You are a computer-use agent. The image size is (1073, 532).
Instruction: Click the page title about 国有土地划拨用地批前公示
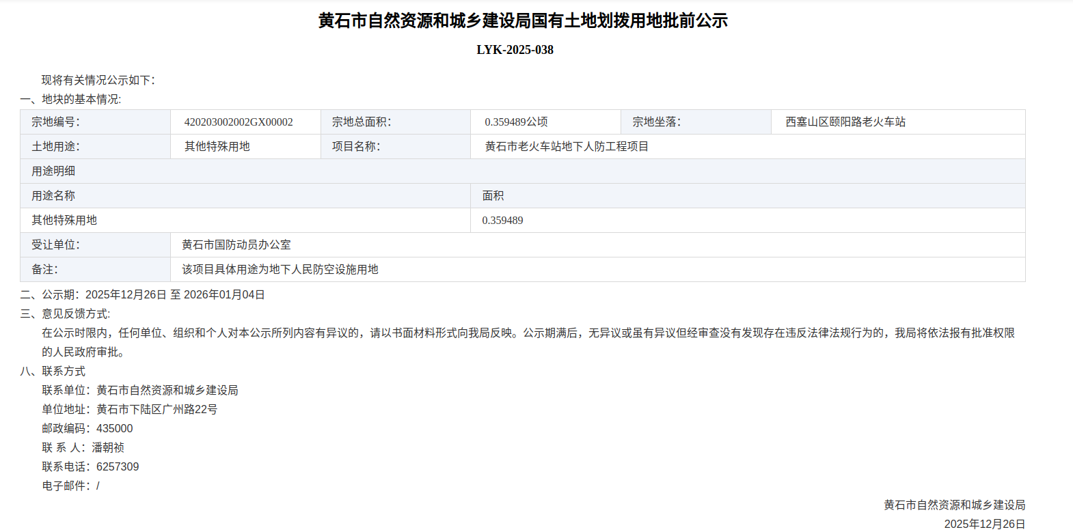point(523,20)
